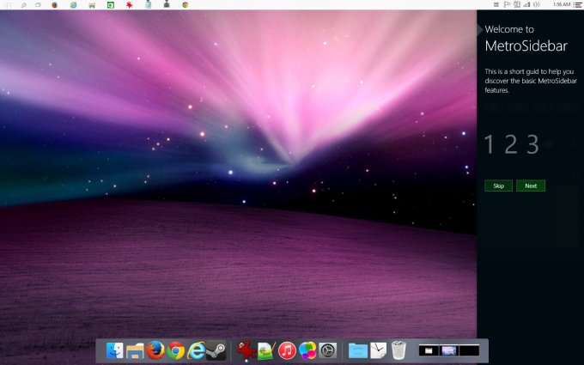Open the Trash bin in dock

(398, 350)
